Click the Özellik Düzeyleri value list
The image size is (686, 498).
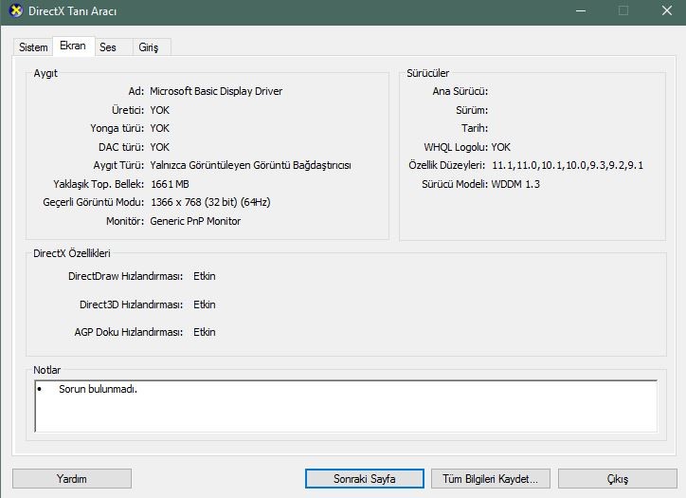(x=567, y=165)
